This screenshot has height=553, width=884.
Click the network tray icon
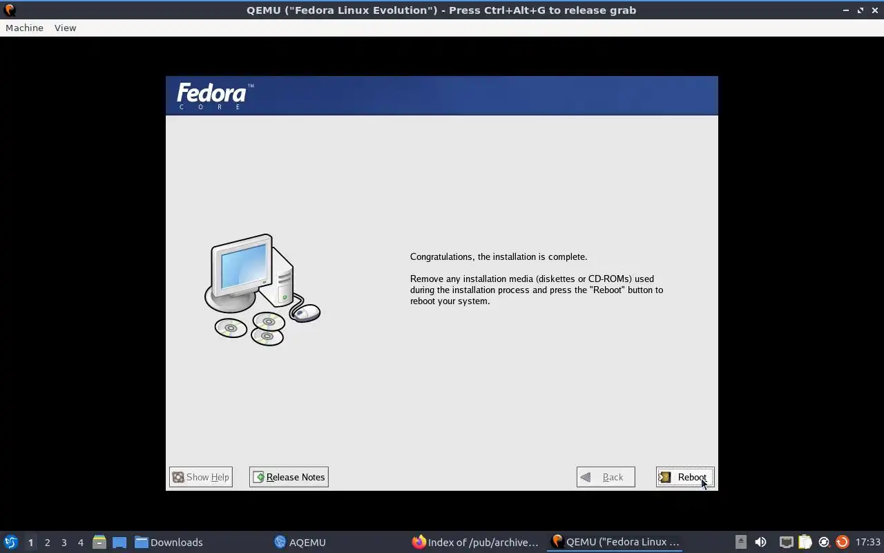click(x=786, y=542)
